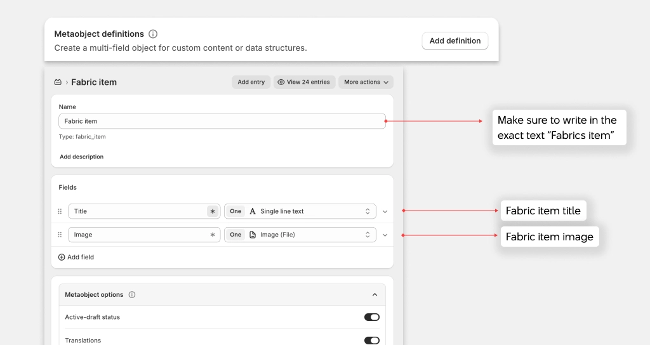This screenshot has width=650, height=345.
Task: Click the One badge in Title row
Action: [235, 211]
